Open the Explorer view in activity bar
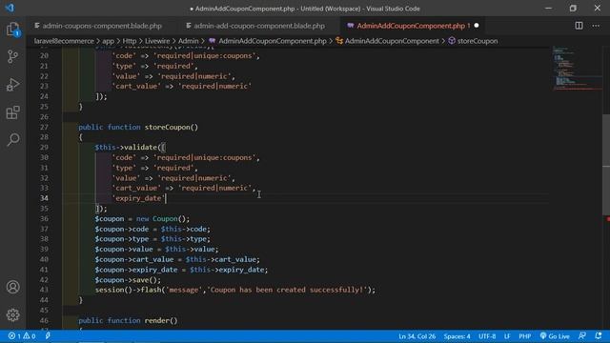 pos(12,30)
